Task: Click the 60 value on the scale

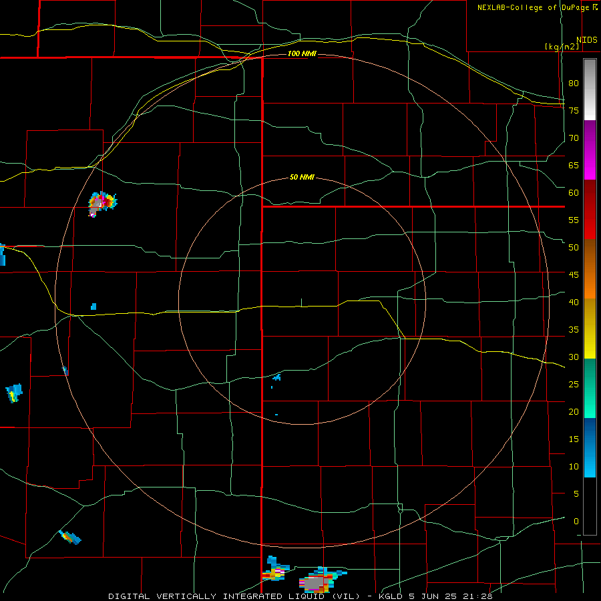Action: pyautogui.click(x=574, y=192)
